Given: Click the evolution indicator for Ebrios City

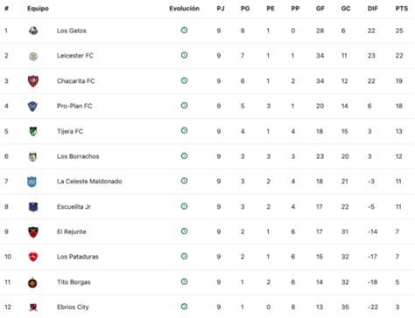Looking at the screenshot, I should click(x=184, y=307).
